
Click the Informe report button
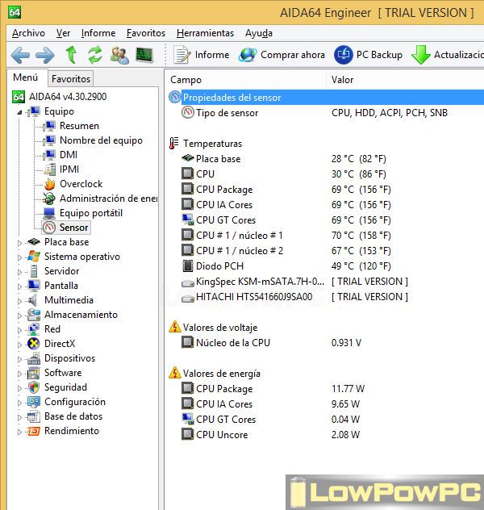coord(202,55)
